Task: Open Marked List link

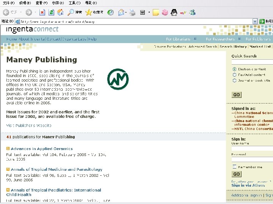Action: click(260, 46)
